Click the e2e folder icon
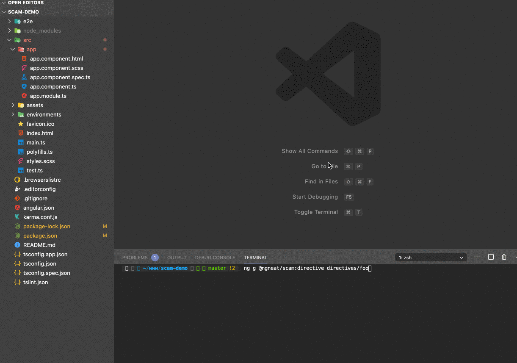Screen dimensions: 517x363 pos(17,21)
